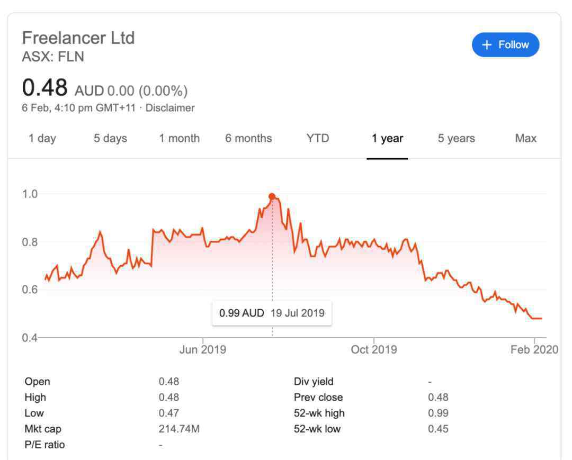This screenshot has width=572, height=460.
Task: Open the Max range tab
Action: click(526, 139)
